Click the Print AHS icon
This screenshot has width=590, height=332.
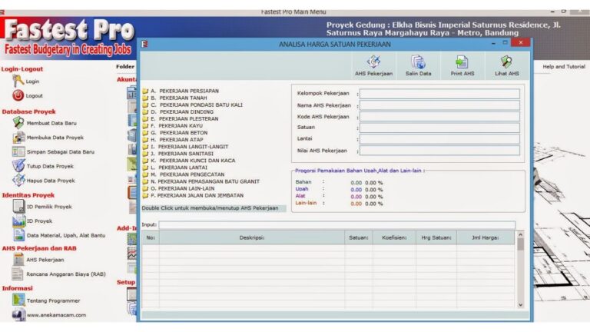pyautogui.click(x=462, y=64)
